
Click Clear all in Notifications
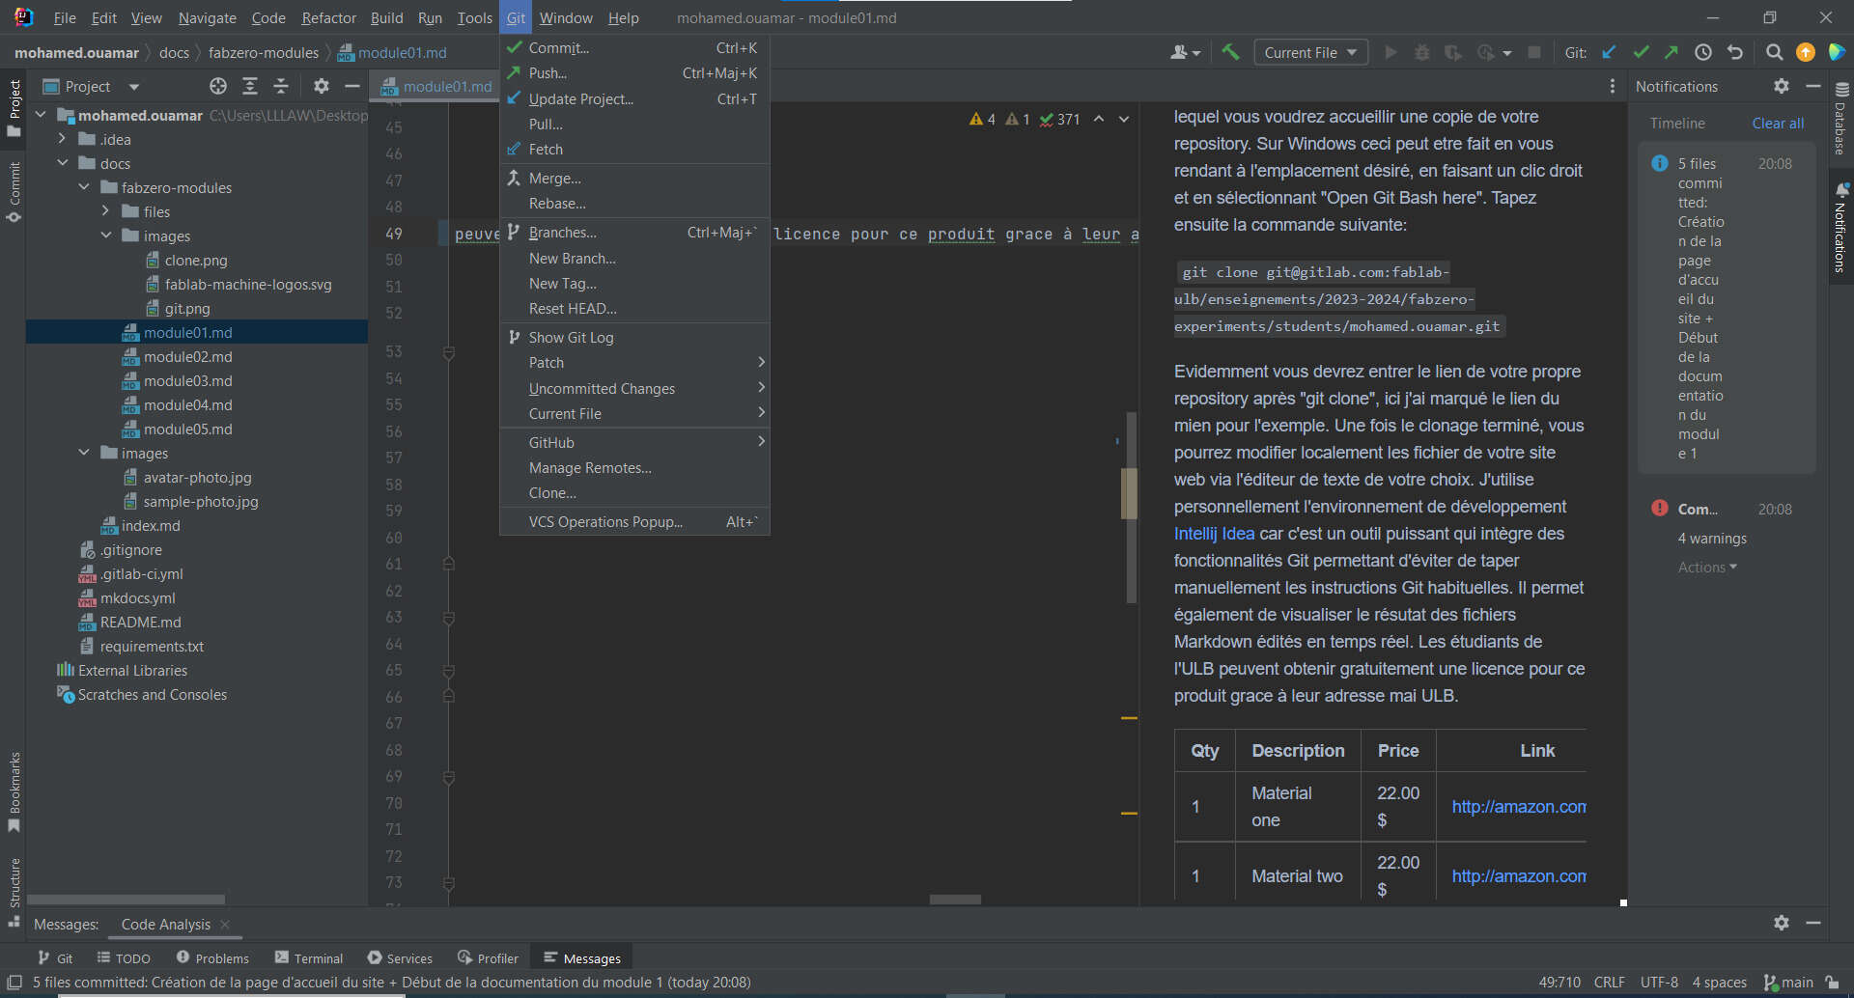click(1778, 123)
